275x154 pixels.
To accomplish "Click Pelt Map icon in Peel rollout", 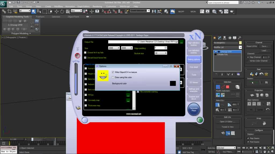I will pos(266,74).
